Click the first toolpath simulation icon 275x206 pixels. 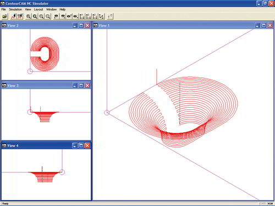pos(13,16)
